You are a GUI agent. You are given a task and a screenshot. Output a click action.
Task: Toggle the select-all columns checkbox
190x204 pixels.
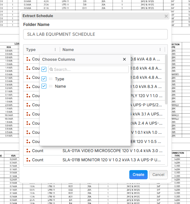pos(44,69)
